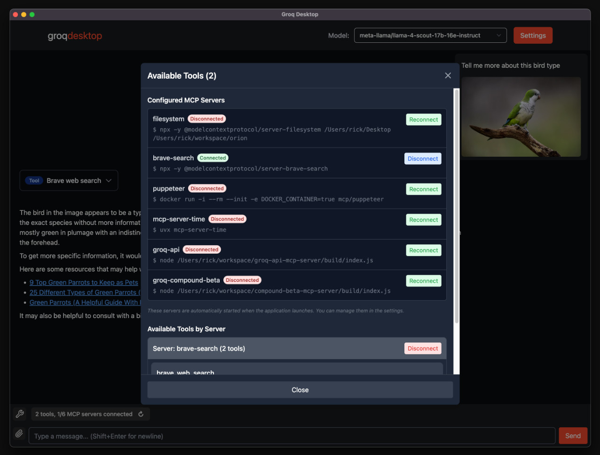Viewport: 600px width, 455px height.
Task: Reconnect the puppeteer server
Action: click(x=424, y=189)
